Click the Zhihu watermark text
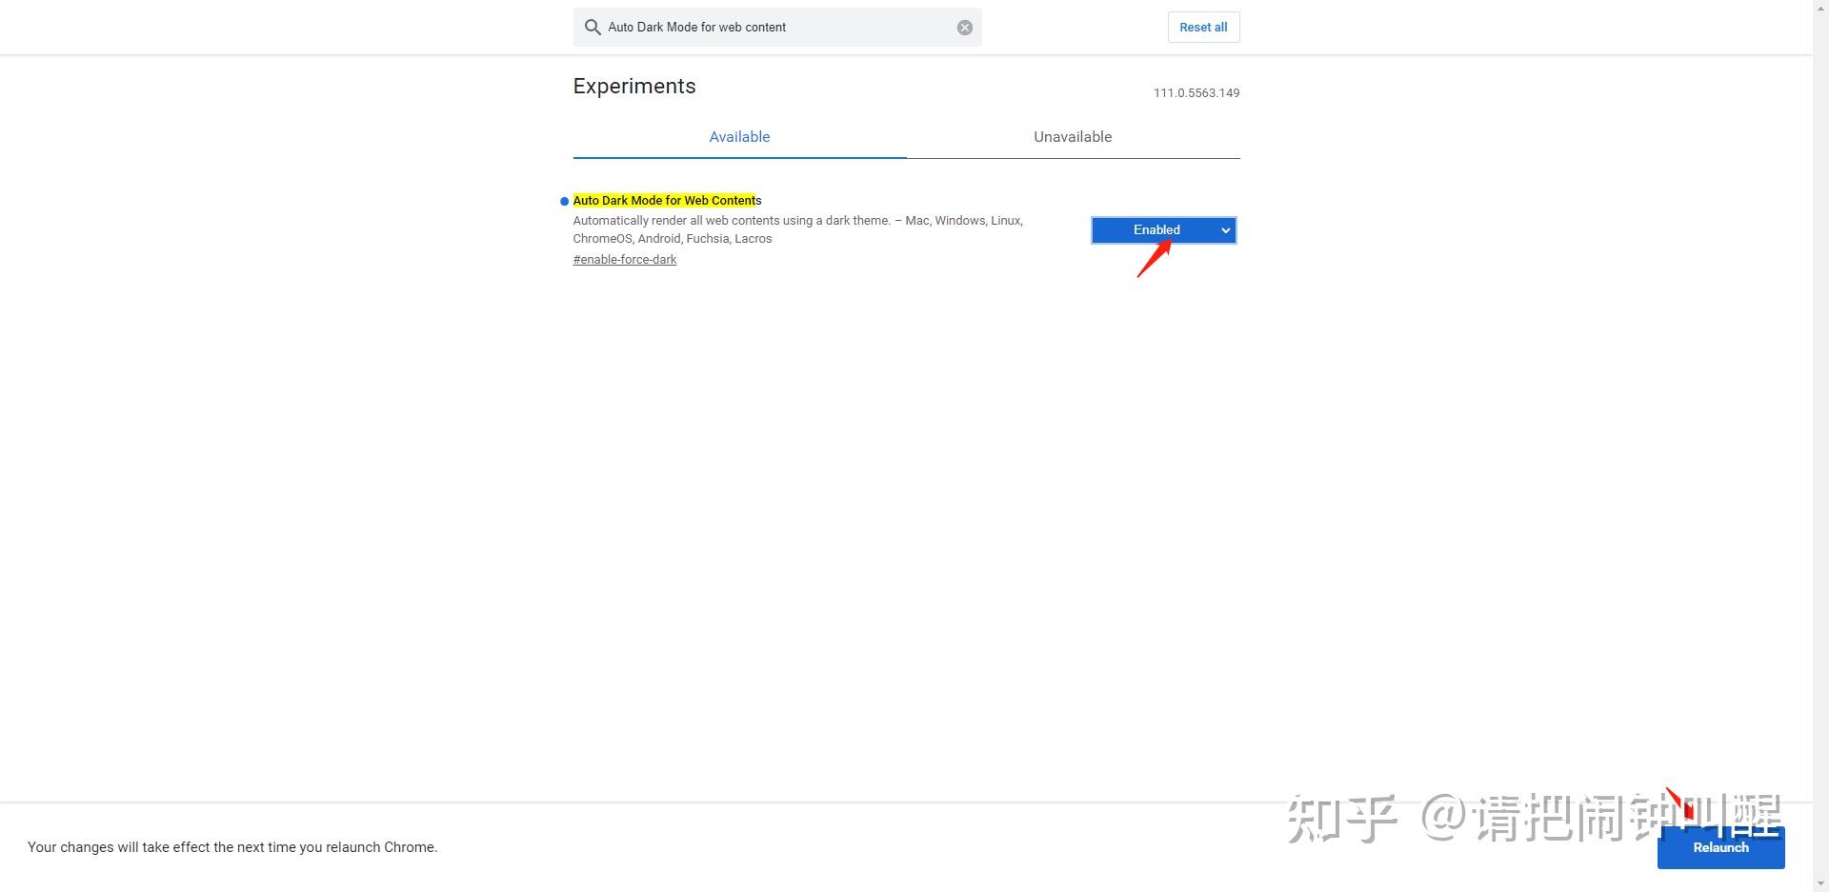This screenshot has width=1829, height=892. tap(1534, 819)
